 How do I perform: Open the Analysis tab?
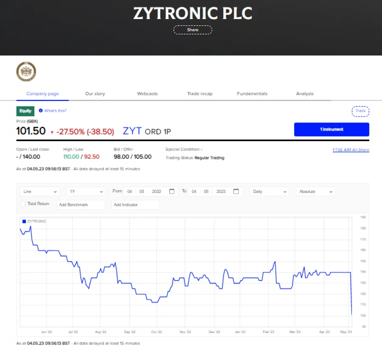point(304,94)
